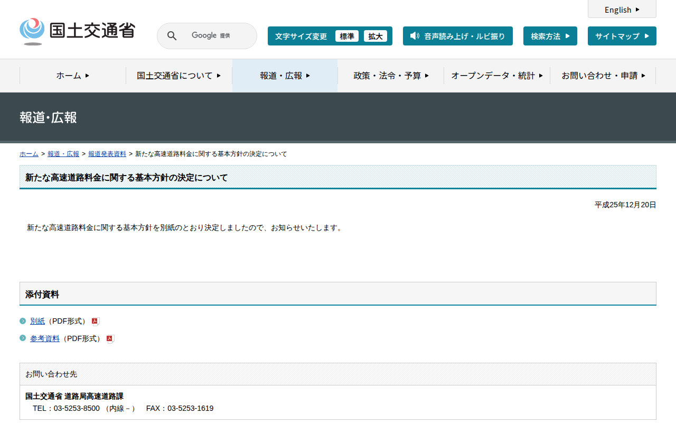The height and width of the screenshot is (423, 676).
Task: Open the お問い合わせ・申請 menu item
Action: (603, 76)
